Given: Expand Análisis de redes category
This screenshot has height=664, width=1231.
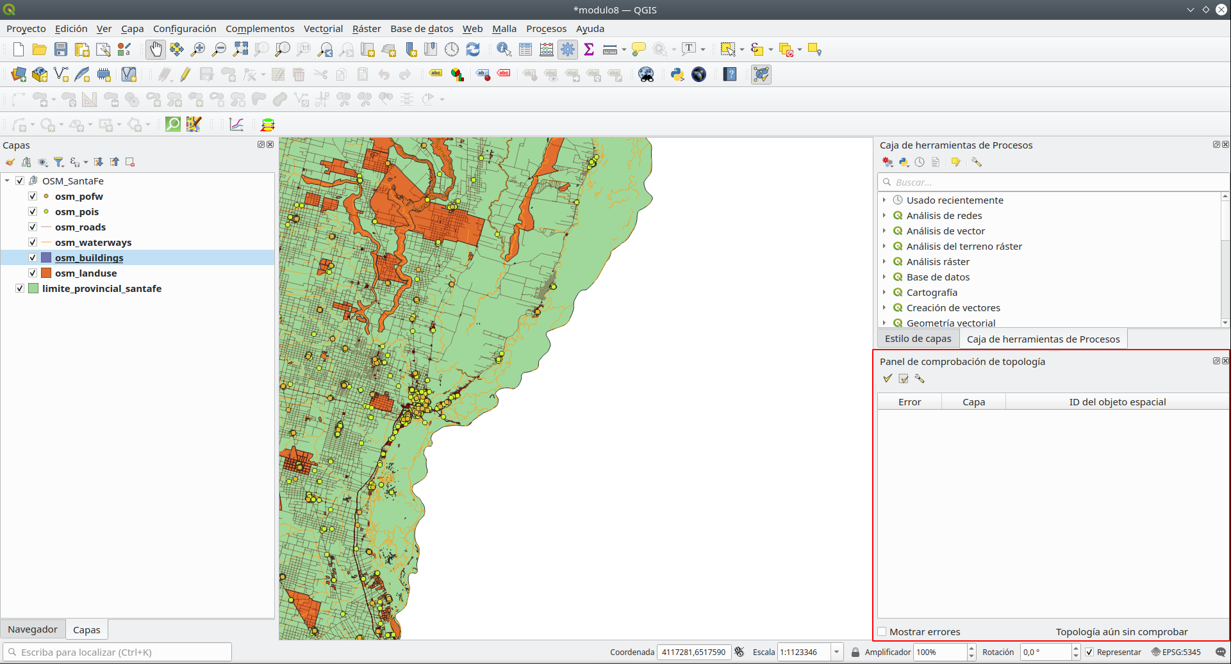Looking at the screenshot, I should pyautogui.click(x=884, y=215).
